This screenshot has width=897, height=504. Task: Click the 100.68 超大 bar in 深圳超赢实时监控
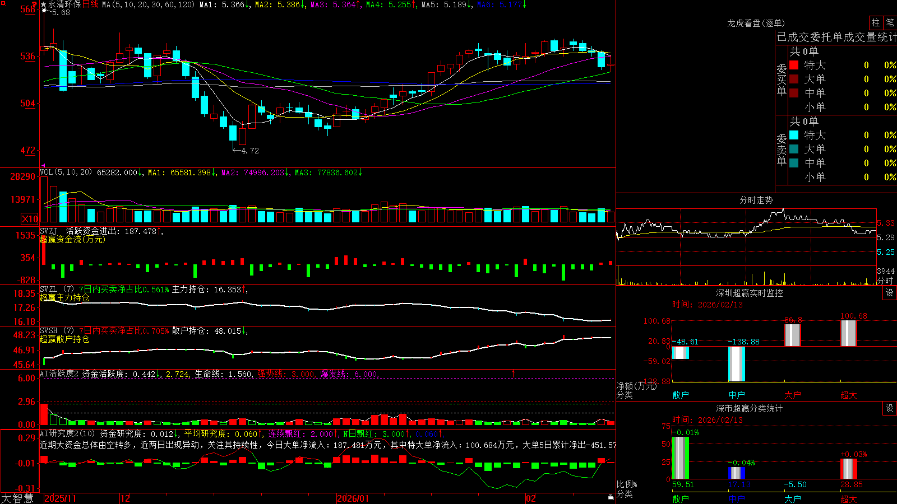tap(849, 333)
